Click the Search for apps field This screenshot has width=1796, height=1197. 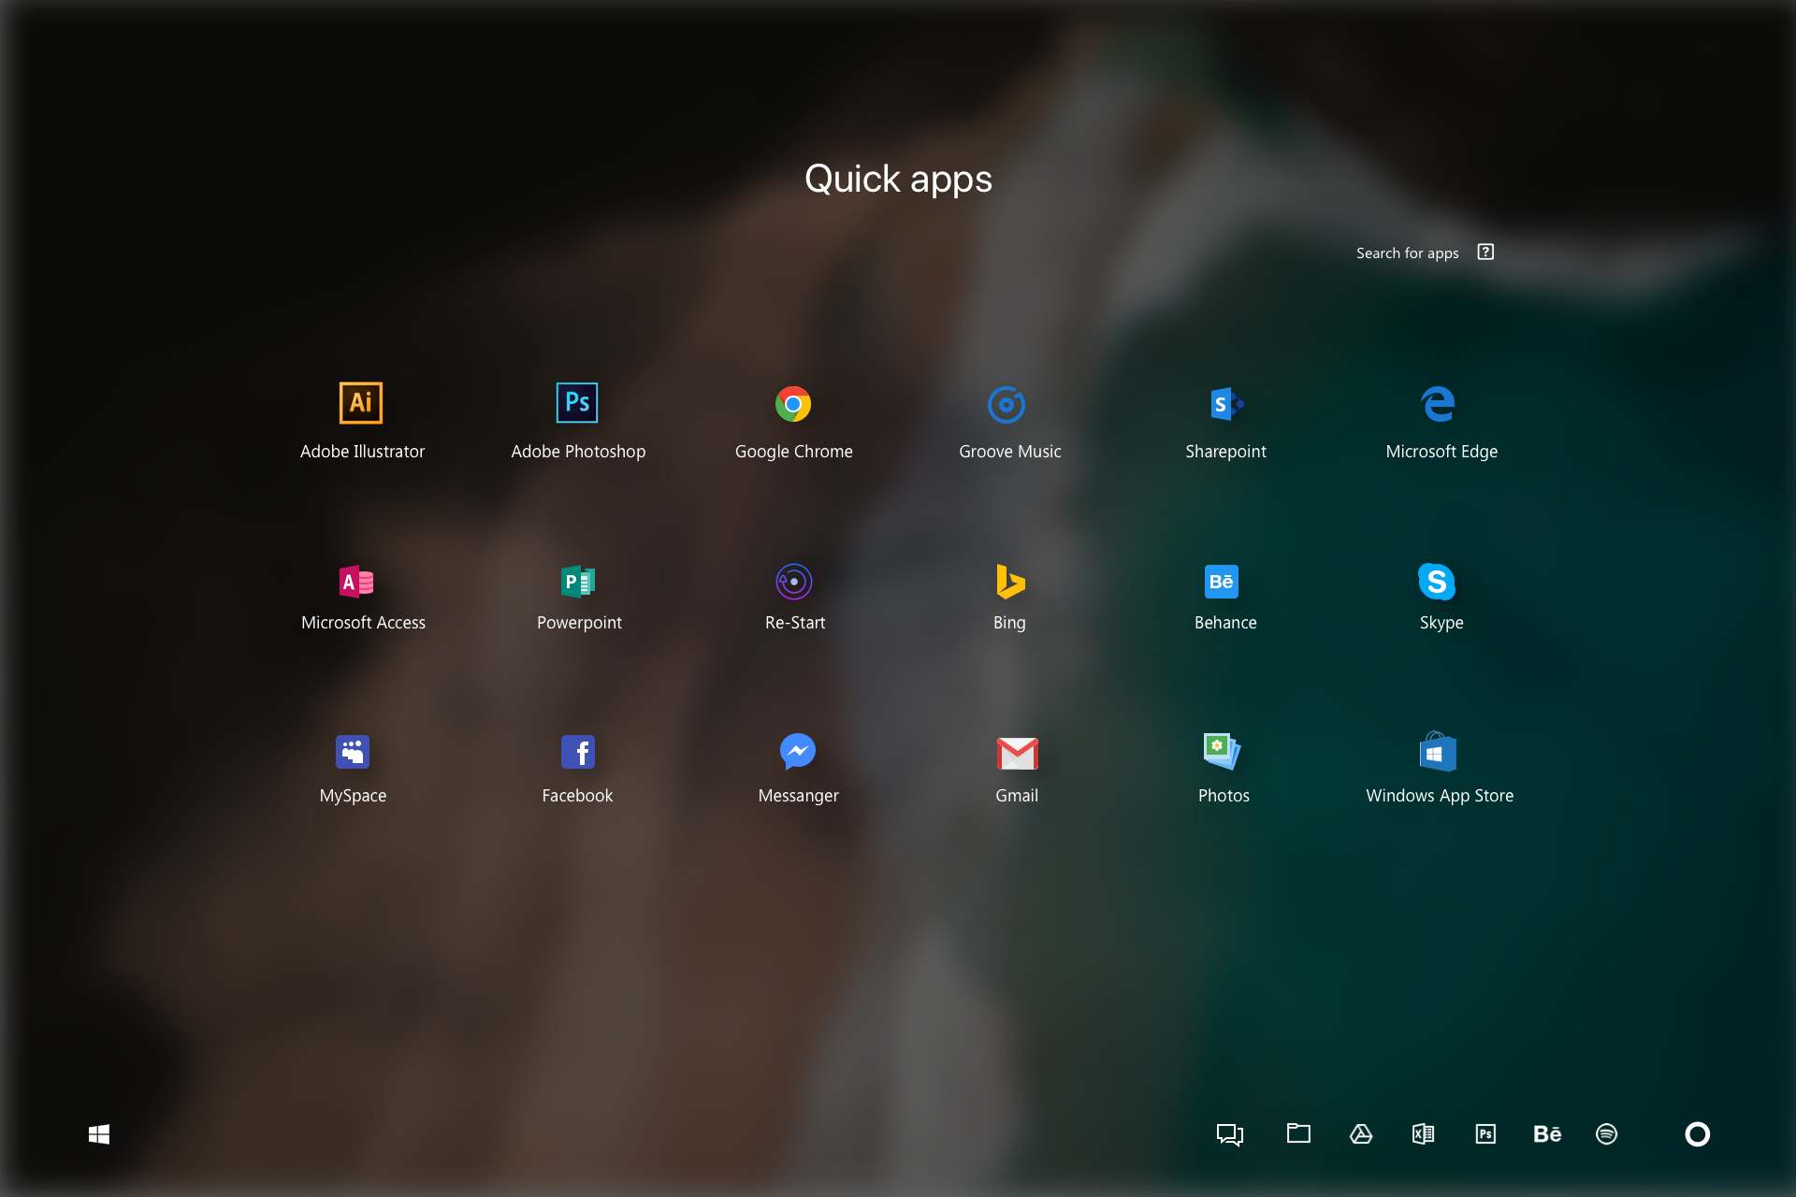[x=1408, y=253]
